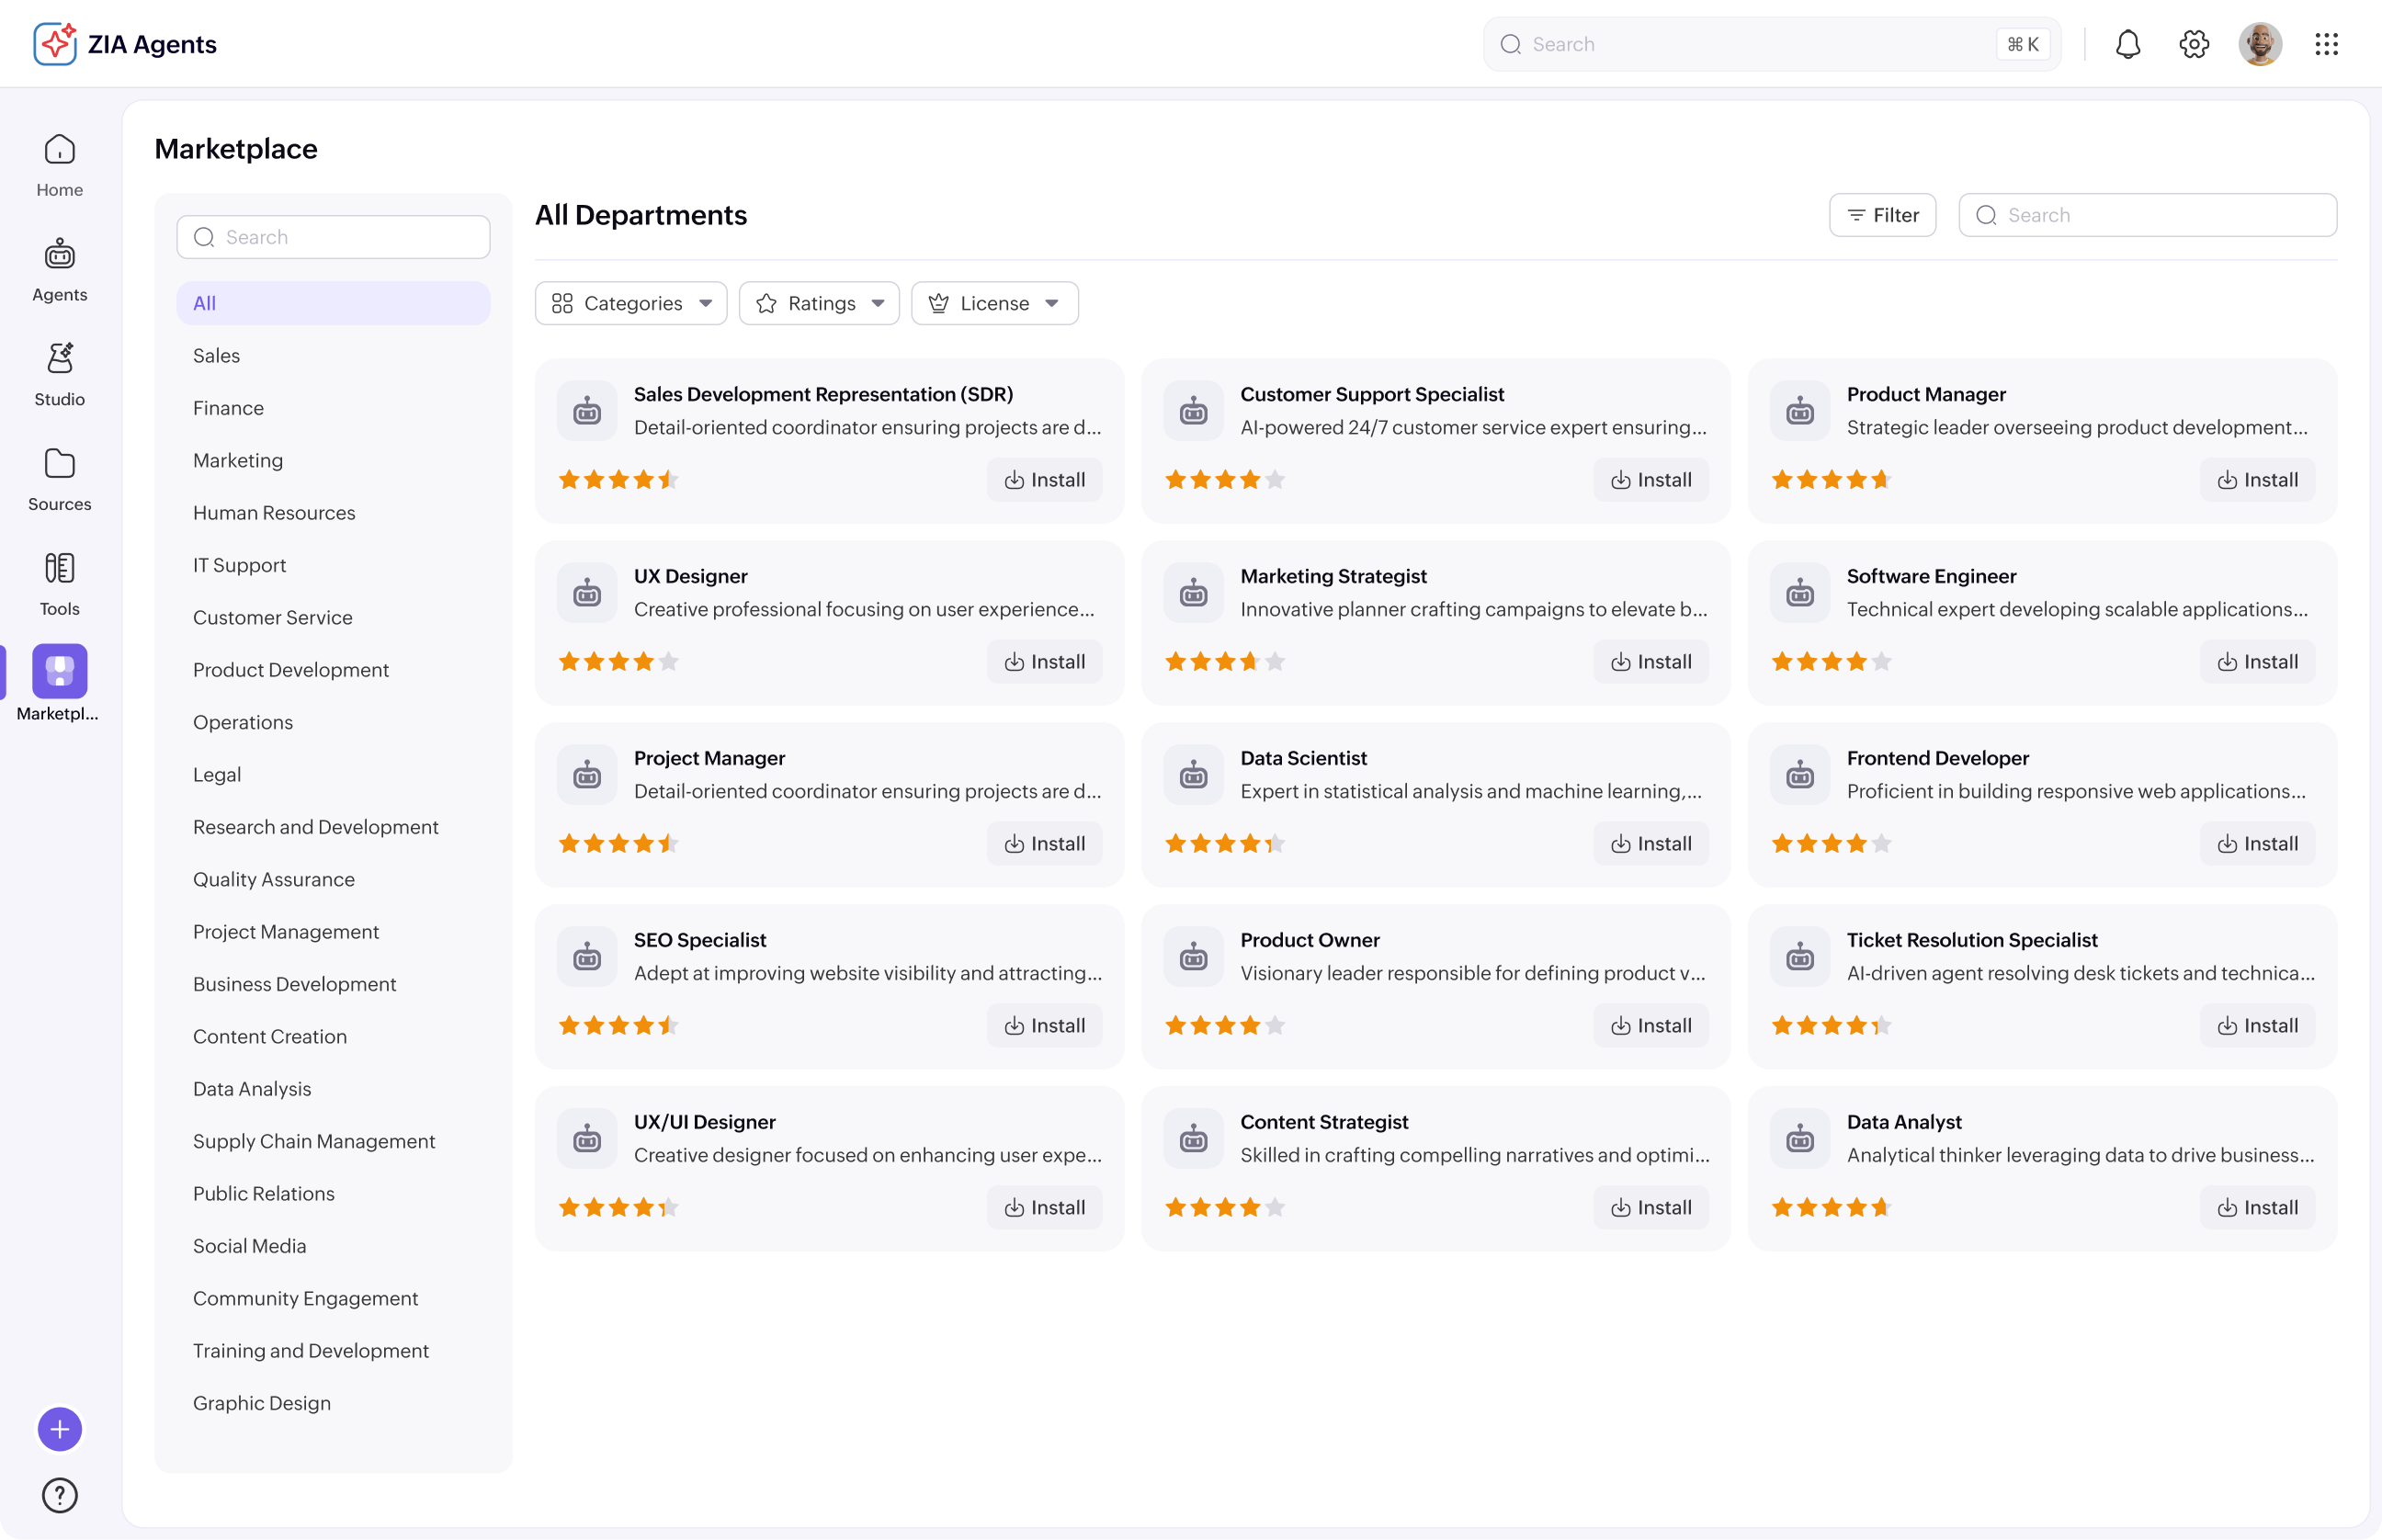The width and height of the screenshot is (2382, 1540).
Task: Click the Data Scientist agent icon
Action: point(1194,775)
